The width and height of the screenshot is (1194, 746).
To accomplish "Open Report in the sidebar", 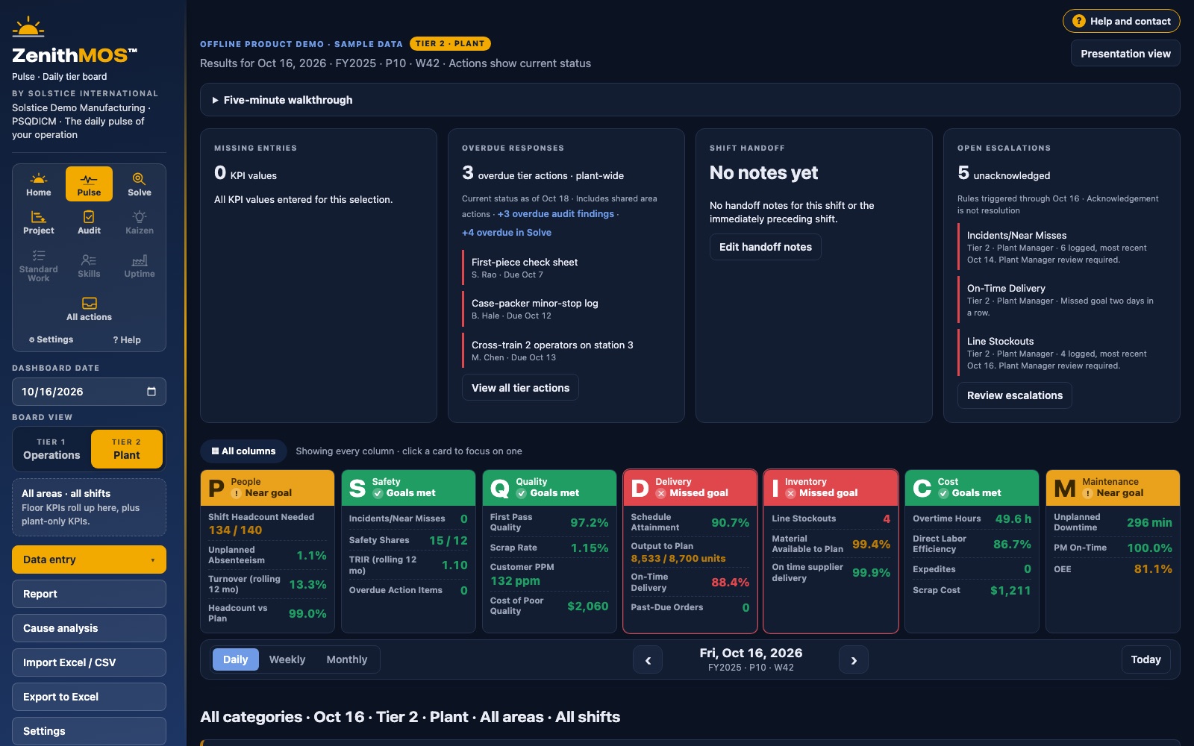I will pos(89,594).
